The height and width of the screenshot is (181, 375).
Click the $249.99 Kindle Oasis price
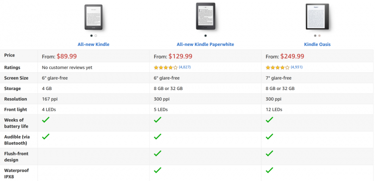coord(292,56)
